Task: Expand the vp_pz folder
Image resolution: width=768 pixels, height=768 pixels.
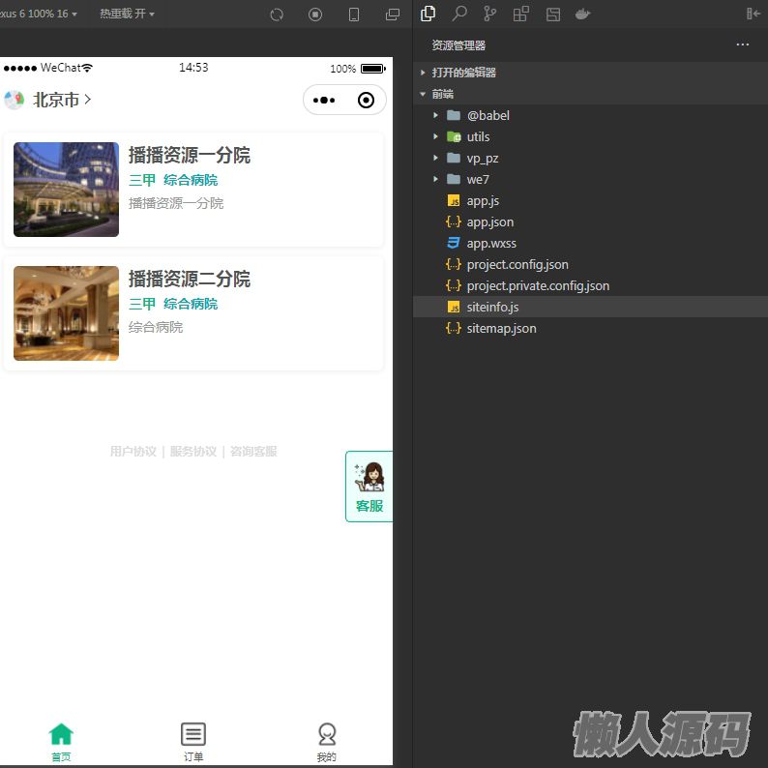Action: point(482,158)
